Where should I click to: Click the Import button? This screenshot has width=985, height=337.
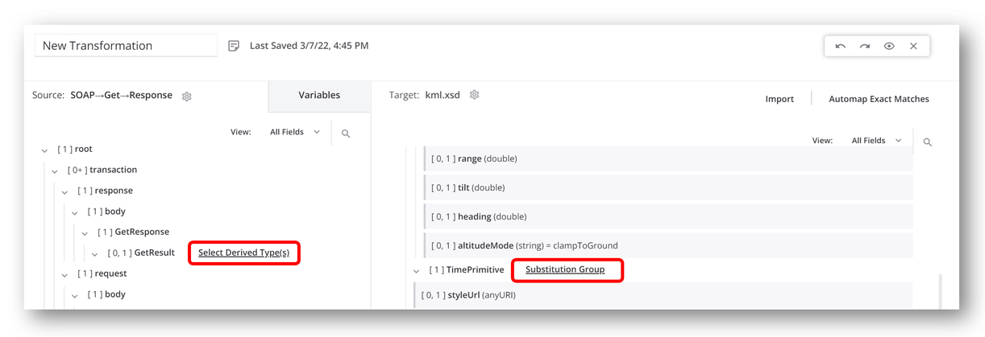pos(779,99)
